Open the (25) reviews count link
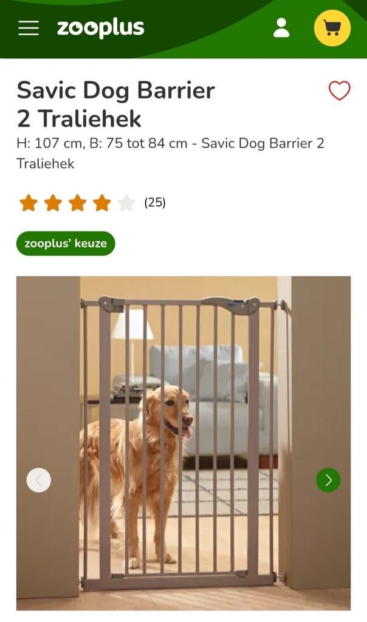This screenshot has width=367, height=622. click(x=155, y=203)
